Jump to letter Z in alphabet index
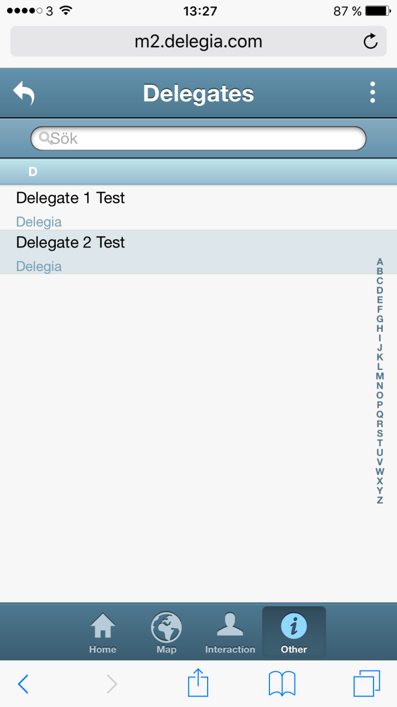 380,500
